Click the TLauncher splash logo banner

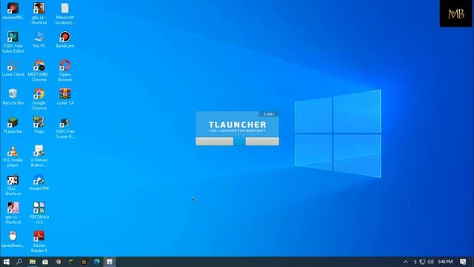[x=237, y=125]
